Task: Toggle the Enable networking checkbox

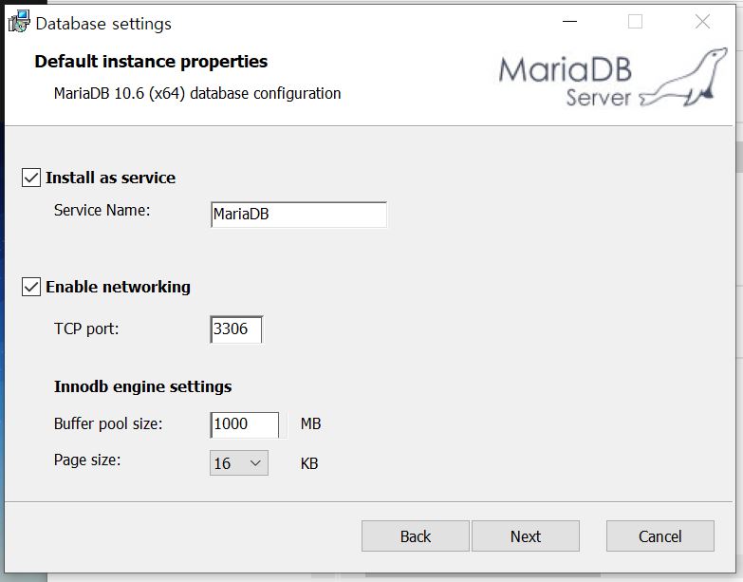Action: point(31,288)
